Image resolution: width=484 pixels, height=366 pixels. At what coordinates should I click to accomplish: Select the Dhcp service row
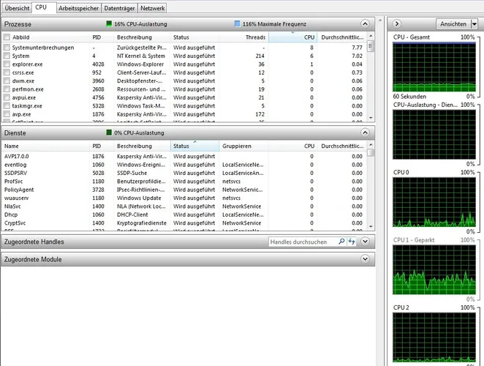pos(184,214)
